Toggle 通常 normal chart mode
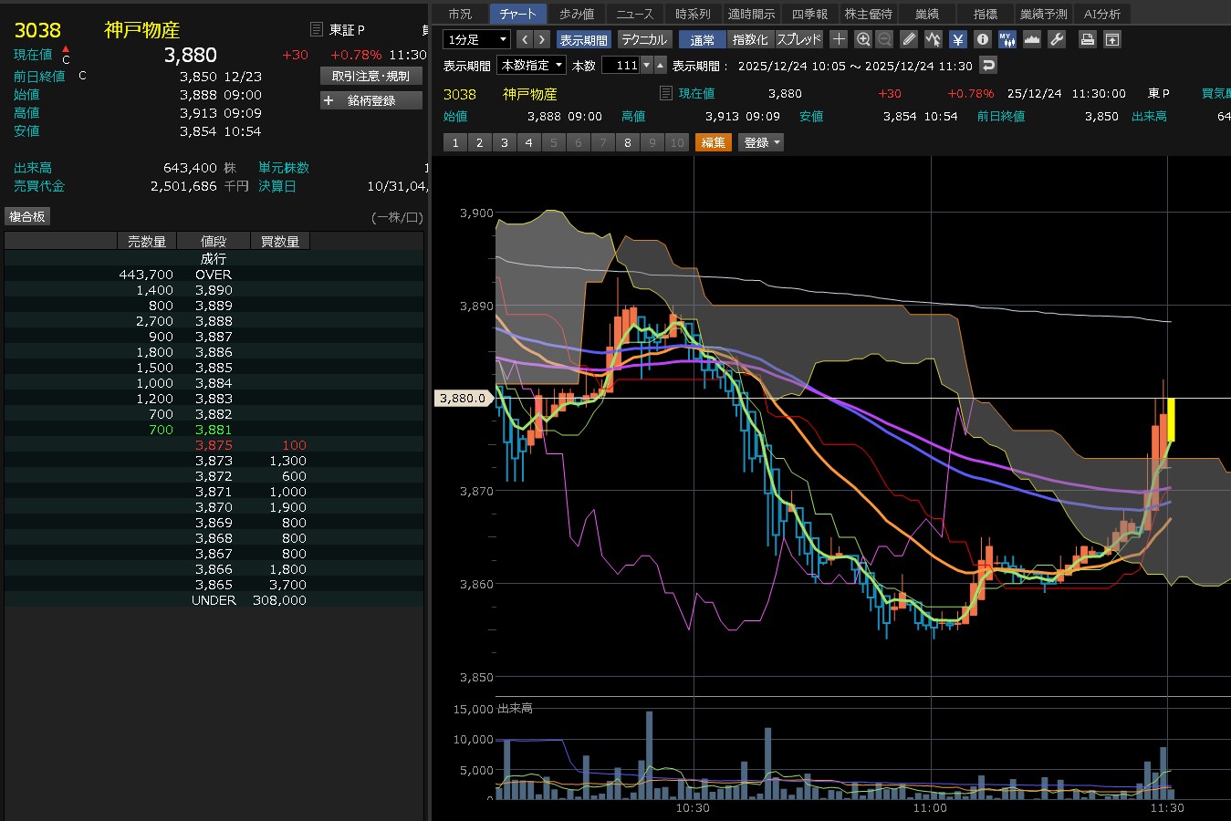1231x821 pixels. 702,39
